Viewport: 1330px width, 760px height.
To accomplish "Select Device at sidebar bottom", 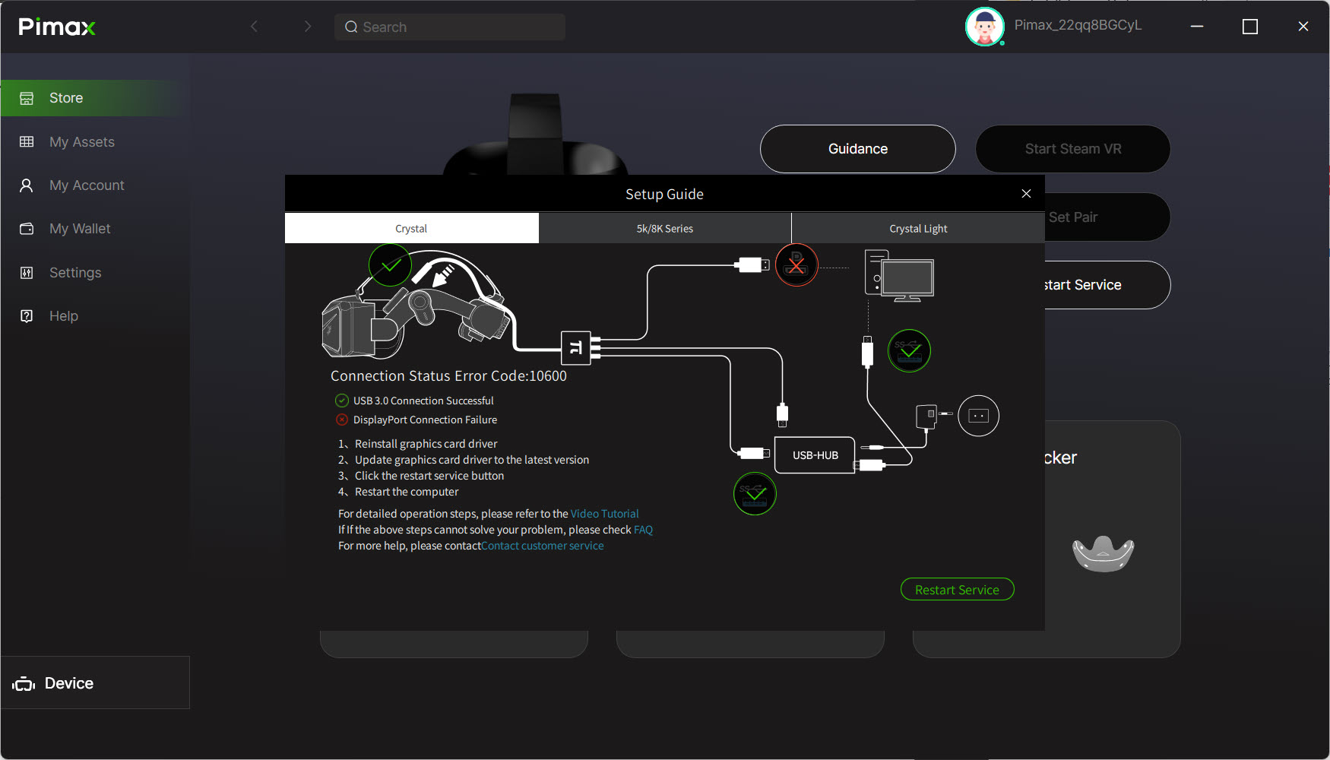I will pyautogui.click(x=68, y=683).
